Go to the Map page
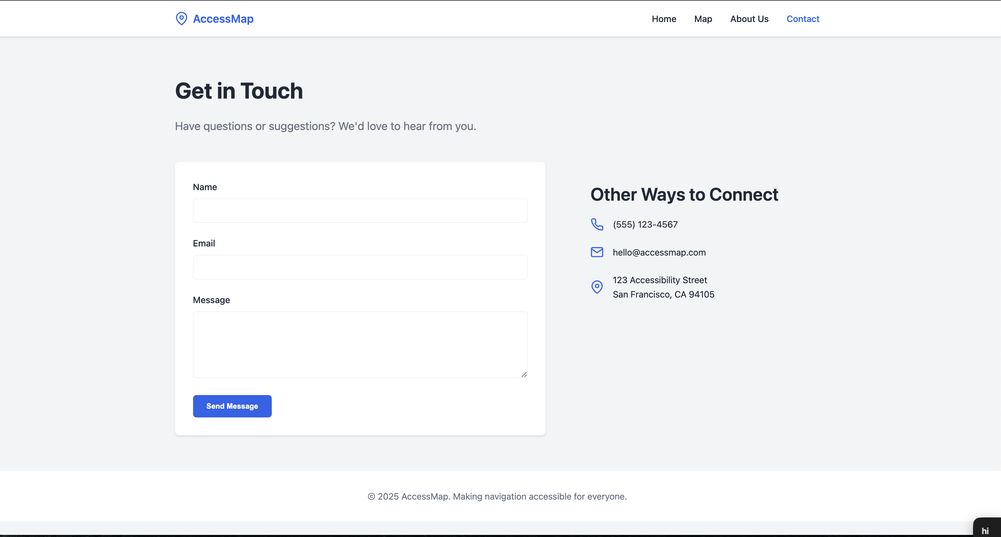Viewport: 1001px width, 537px height. point(703,19)
